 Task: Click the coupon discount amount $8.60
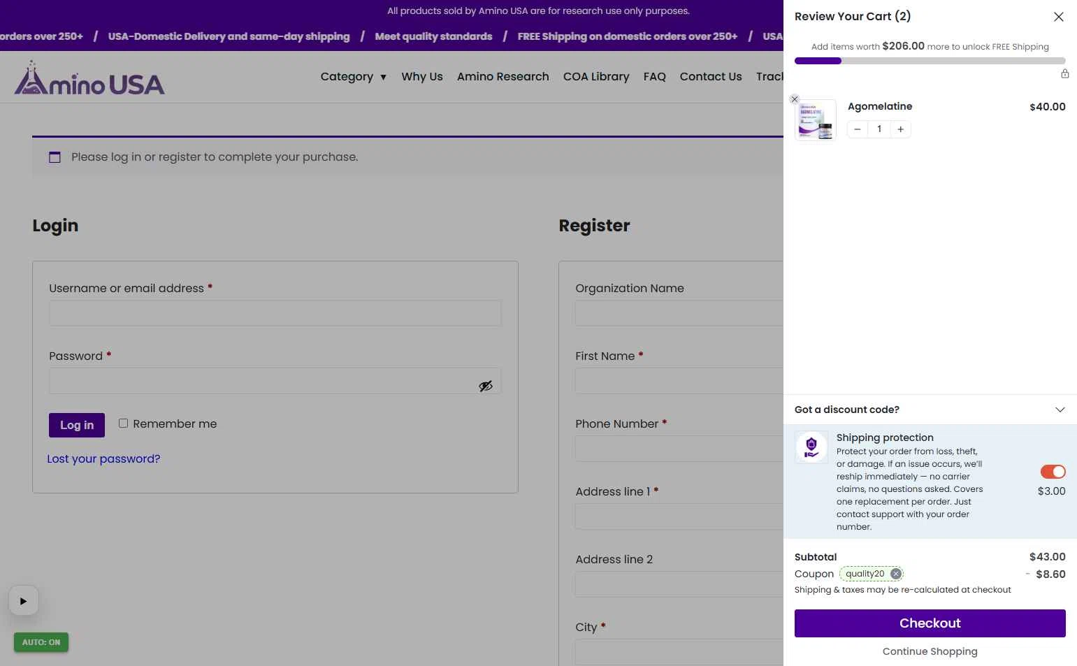point(1050,574)
